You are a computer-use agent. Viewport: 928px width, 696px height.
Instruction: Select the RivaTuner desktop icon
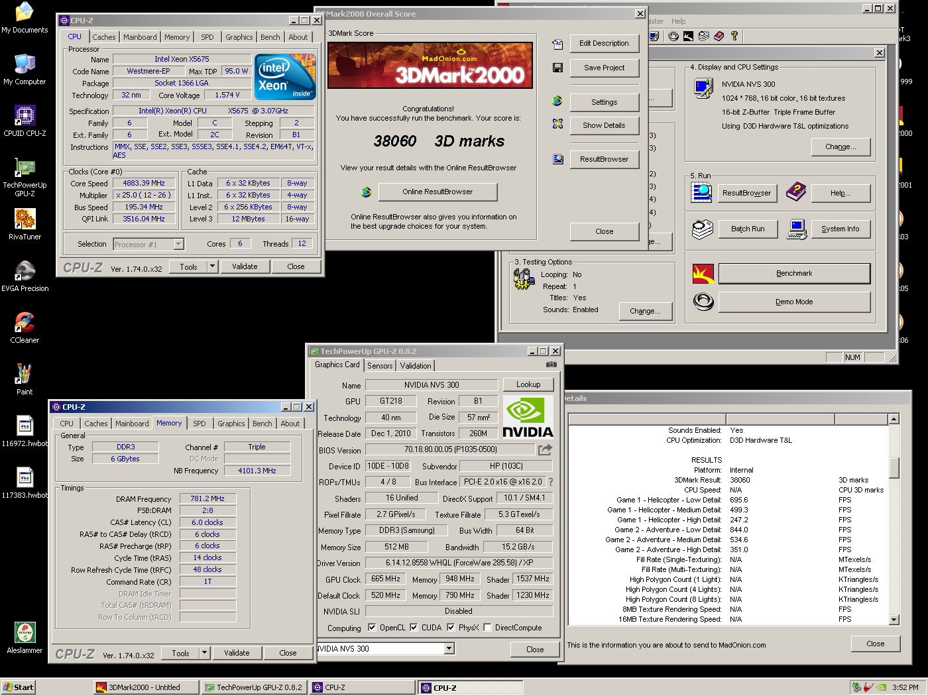click(25, 224)
